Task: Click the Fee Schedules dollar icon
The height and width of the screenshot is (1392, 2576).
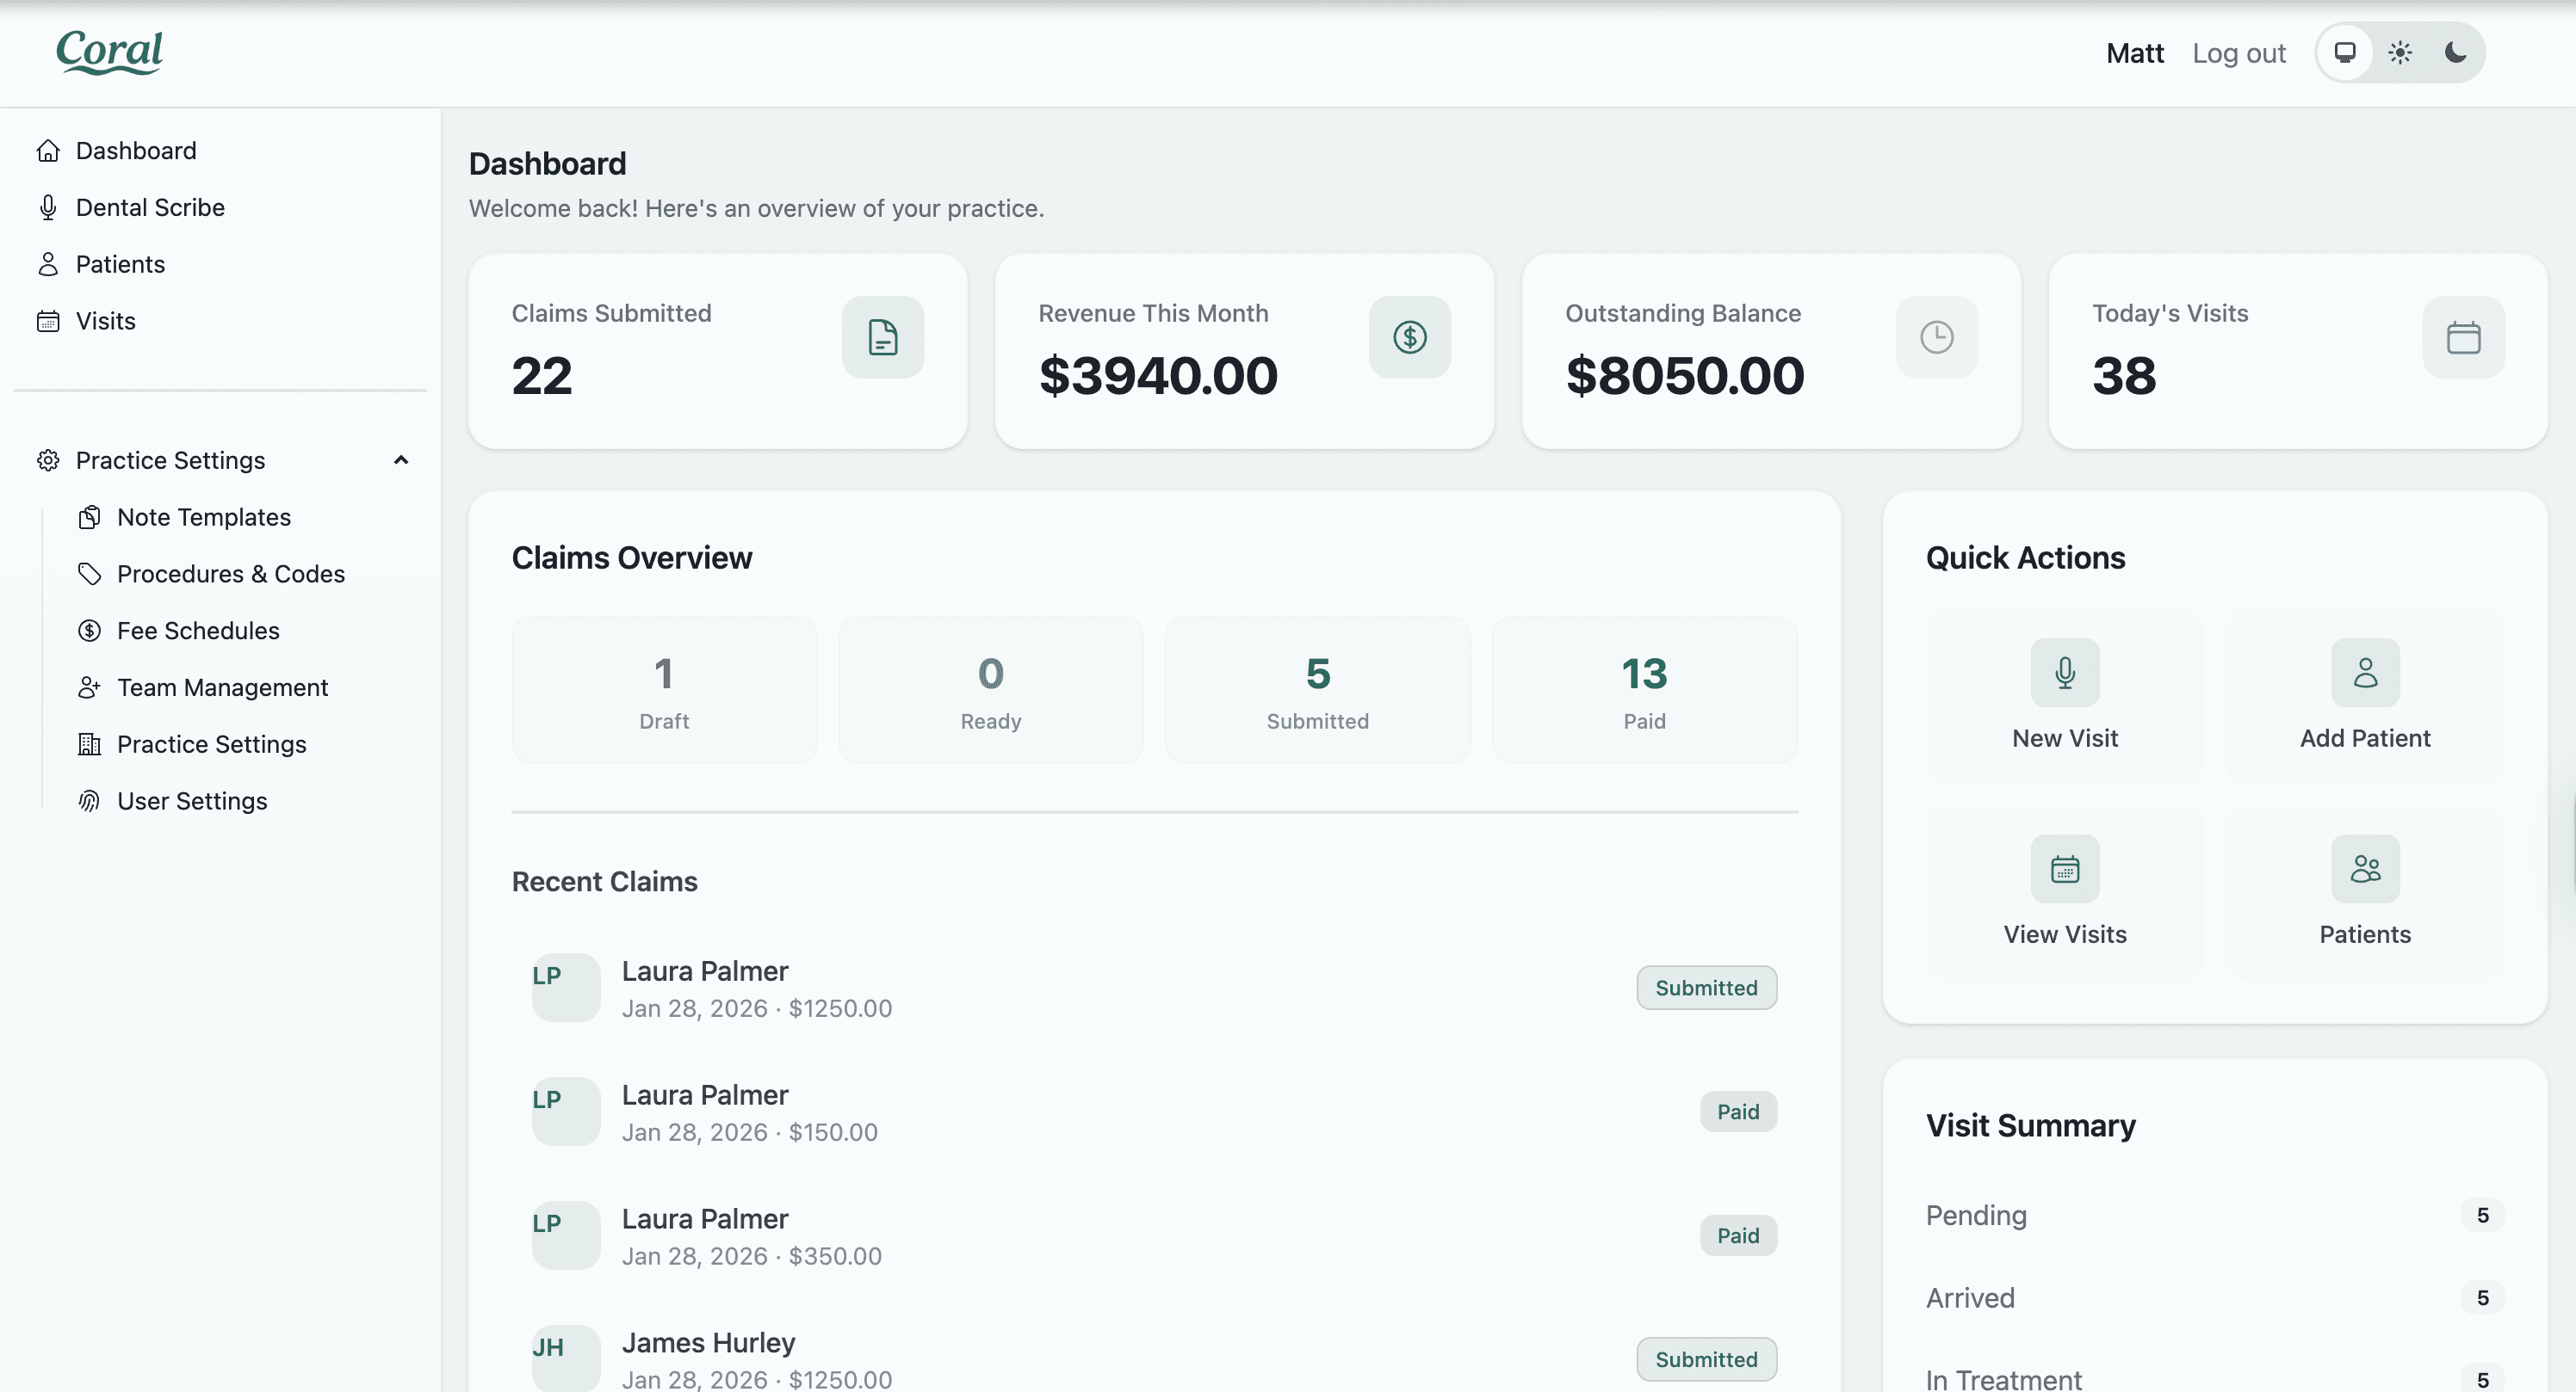Action: (90, 631)
